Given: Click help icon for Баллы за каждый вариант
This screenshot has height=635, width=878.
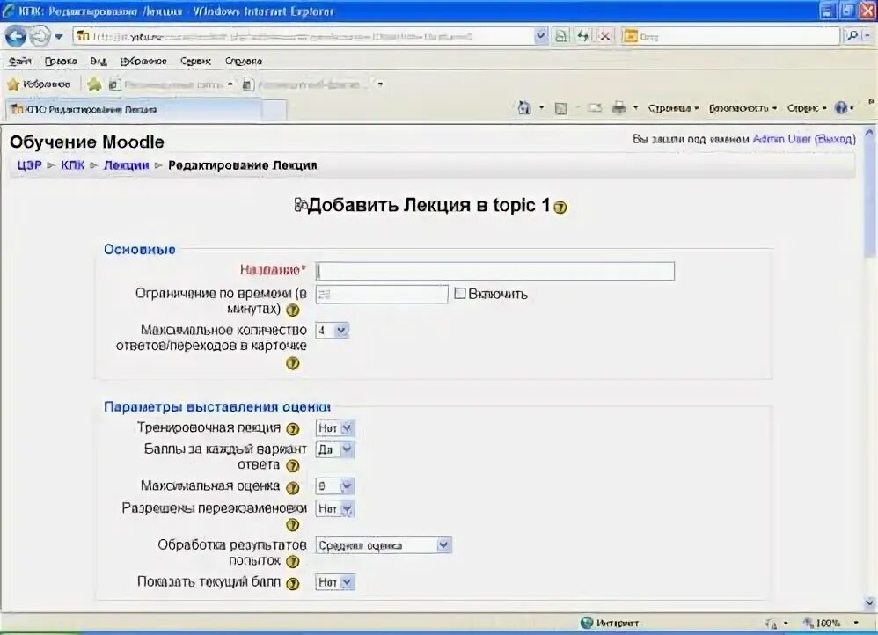Looking at the screenshot, I should pos(292,465).
